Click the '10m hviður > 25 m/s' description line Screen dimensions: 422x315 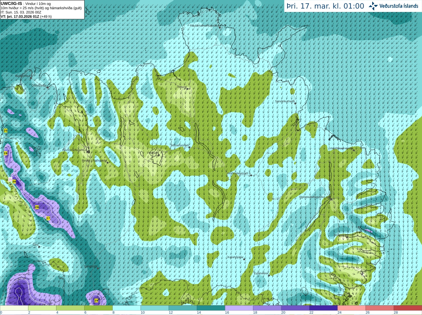pos(41,8)
